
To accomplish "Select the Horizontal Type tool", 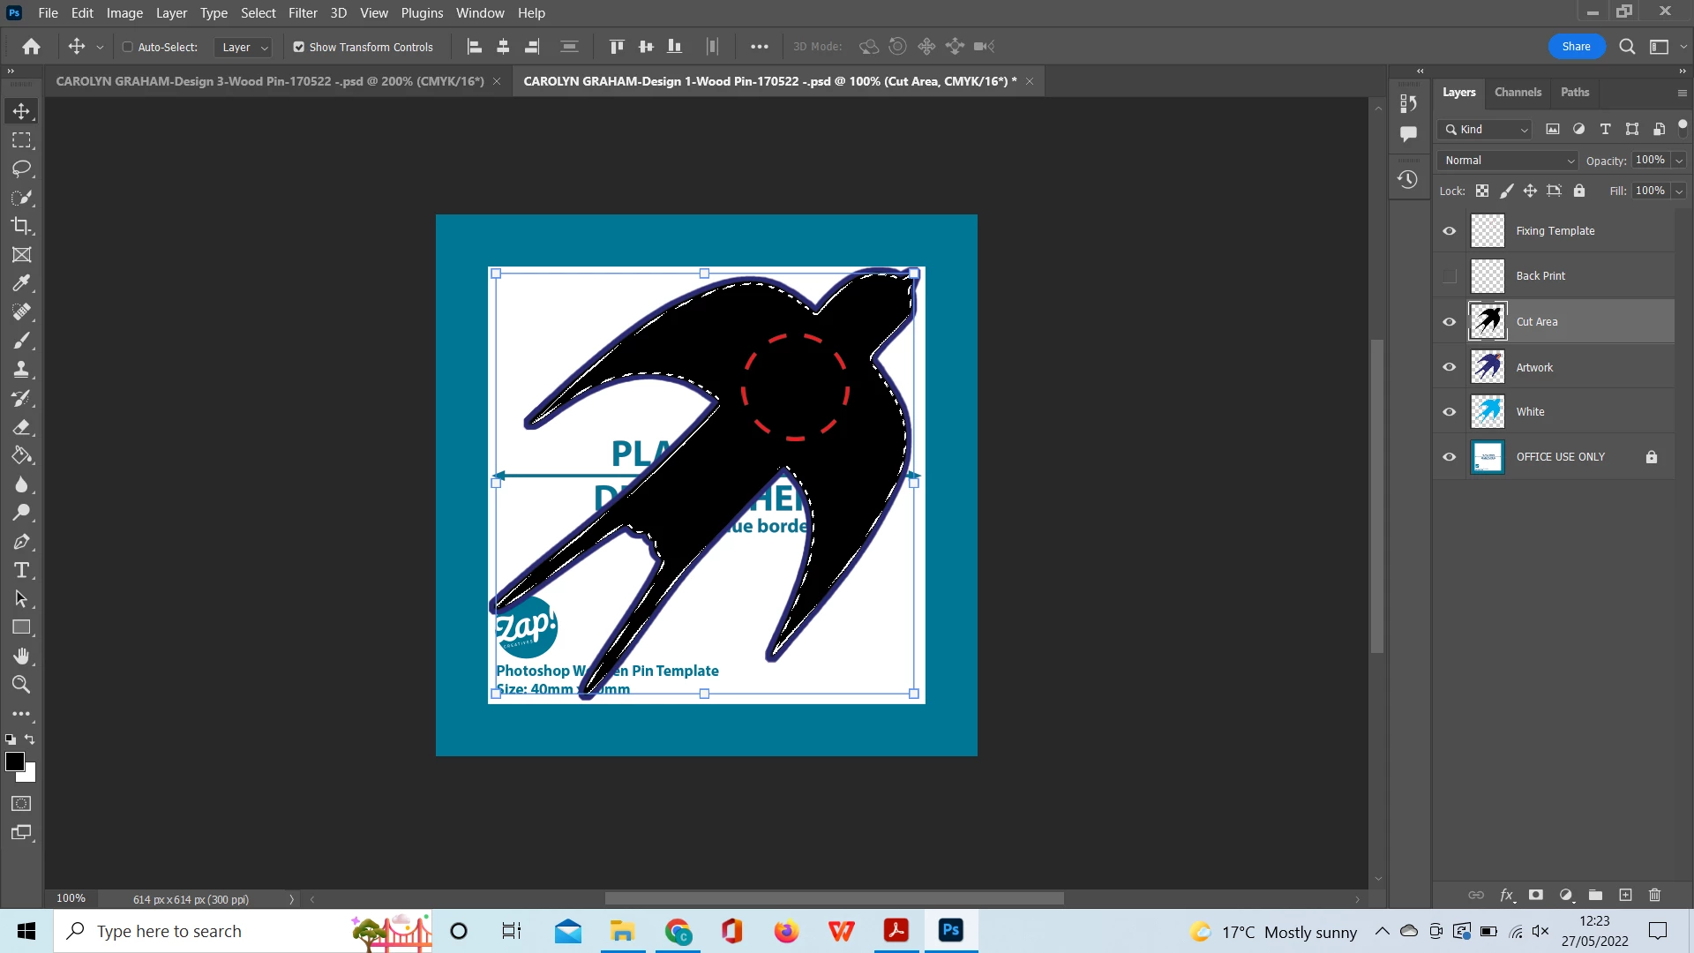I will pyautogui.click(x=21, y=570).
